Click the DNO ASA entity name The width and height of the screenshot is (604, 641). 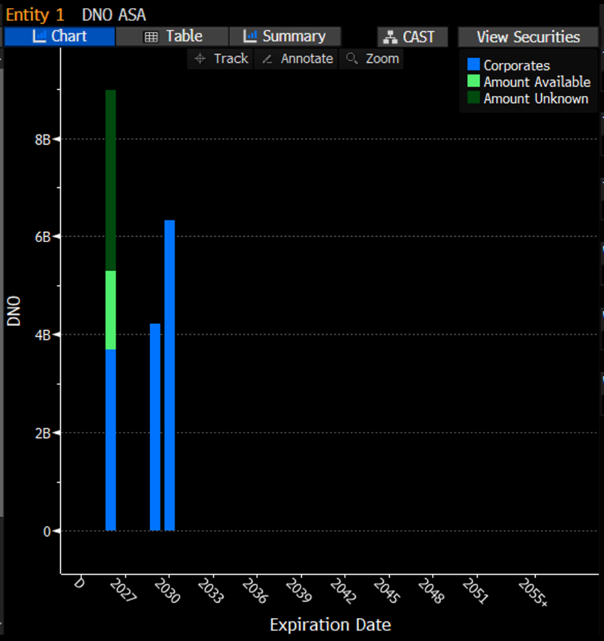click(x=114, y=15)
